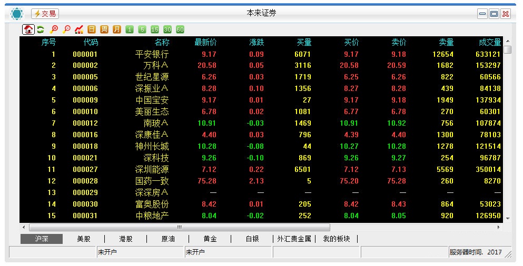The height and width of the screenshot is (266, 523).
Task: Go to the home icon in toolbar
Action: 28,29
